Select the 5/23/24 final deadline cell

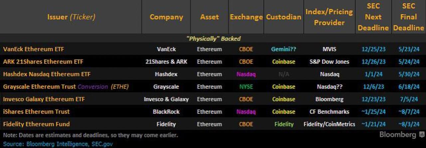[x=409, y=49]
